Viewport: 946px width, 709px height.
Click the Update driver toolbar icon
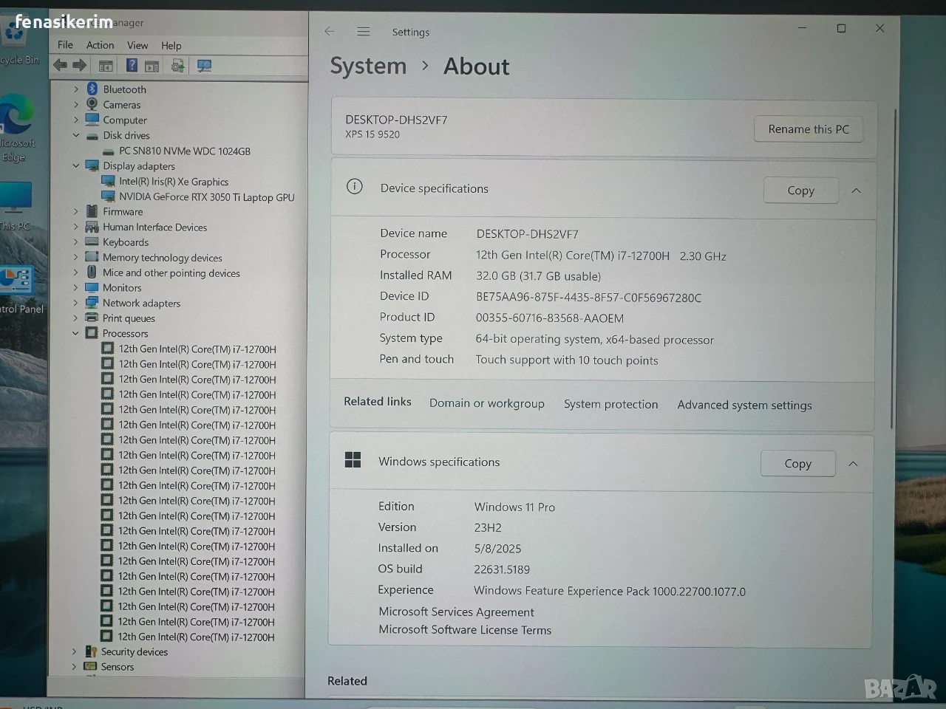[x=177, y=66]
